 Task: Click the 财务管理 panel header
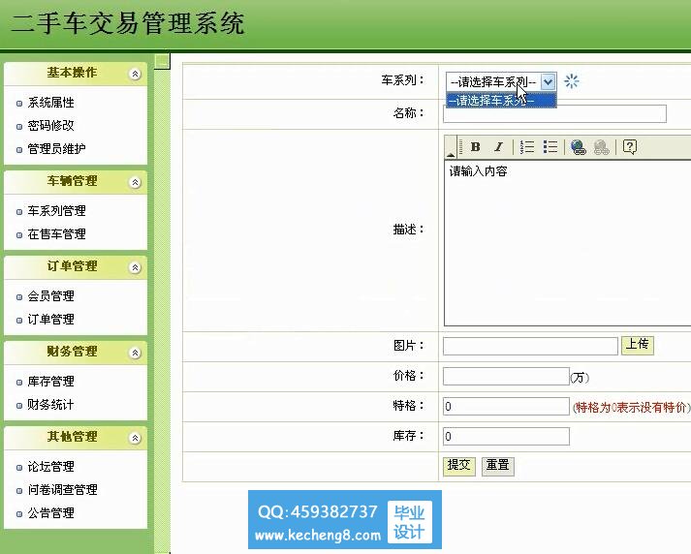pos(76,353)
